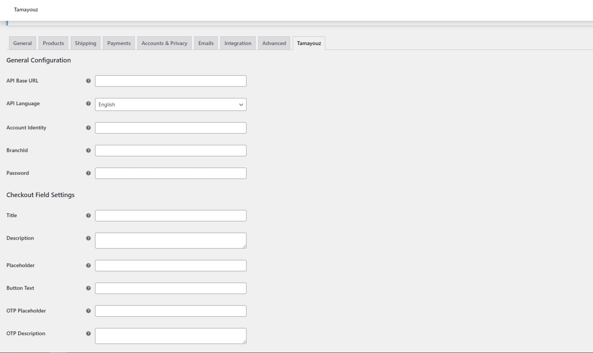Click into the BranchId field

[x=171, y=150]
